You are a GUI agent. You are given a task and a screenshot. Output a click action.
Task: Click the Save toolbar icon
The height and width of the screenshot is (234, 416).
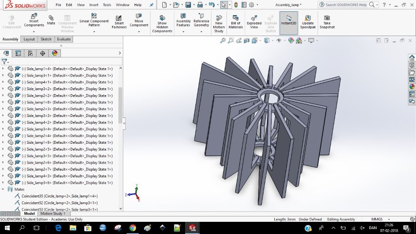[188, 5]
